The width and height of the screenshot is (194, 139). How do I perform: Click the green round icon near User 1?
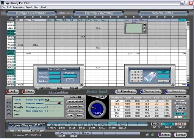coord(153,135)
